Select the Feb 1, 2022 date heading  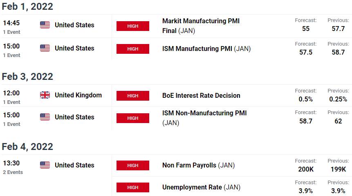point(27,7)
